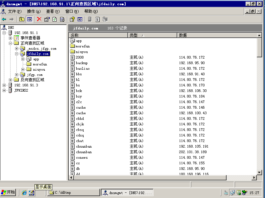Toggle console tree show/hide icon

pos(29,19)
